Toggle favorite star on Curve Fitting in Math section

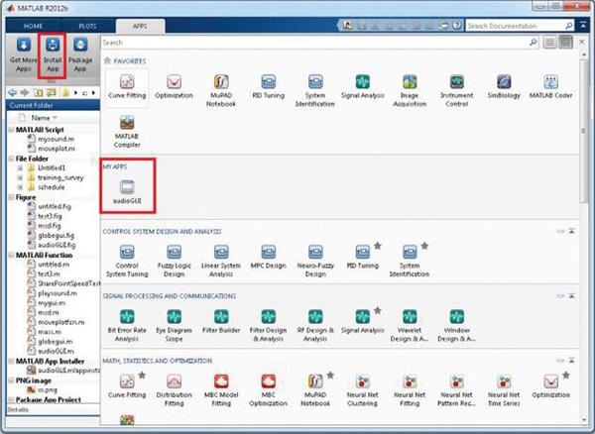pyautogui.click(x=142, y=376)
